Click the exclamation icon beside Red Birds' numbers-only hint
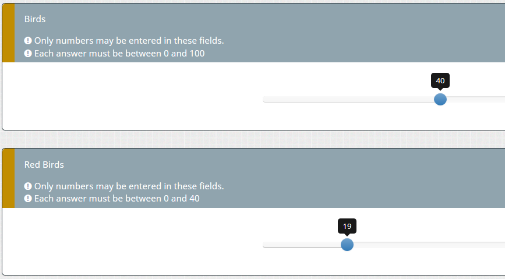Screen dimensions: 505x279 pos(28,186)
